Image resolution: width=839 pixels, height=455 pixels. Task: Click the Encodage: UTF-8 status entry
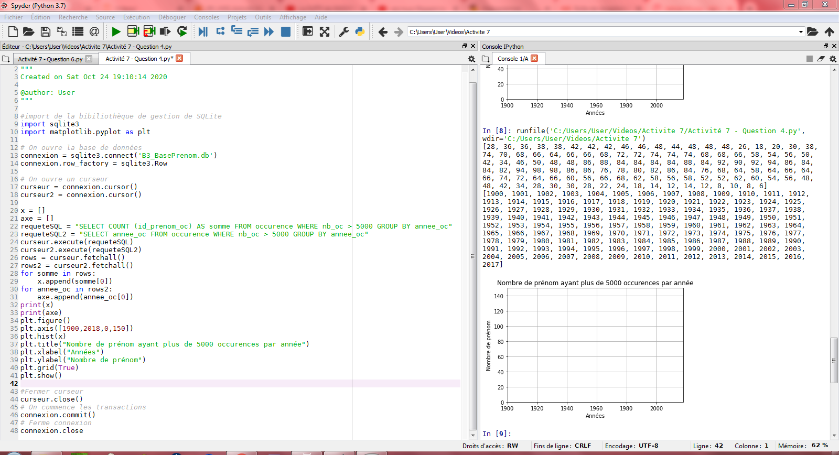(632, 446)
